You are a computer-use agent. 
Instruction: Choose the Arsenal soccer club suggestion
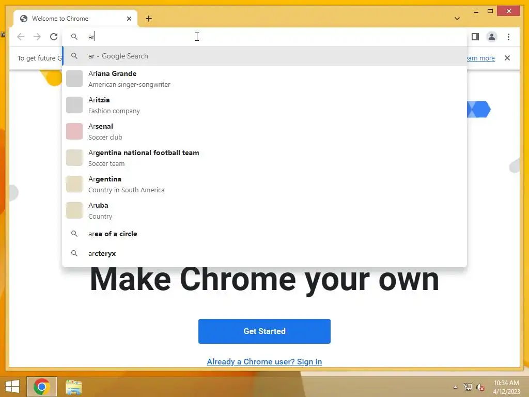[264, 131]
